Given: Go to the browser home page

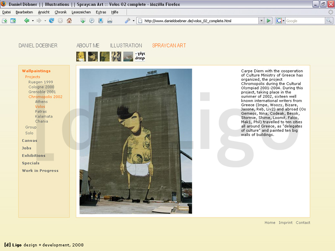Looking at the screenshot, I should (x=69, y=20).
